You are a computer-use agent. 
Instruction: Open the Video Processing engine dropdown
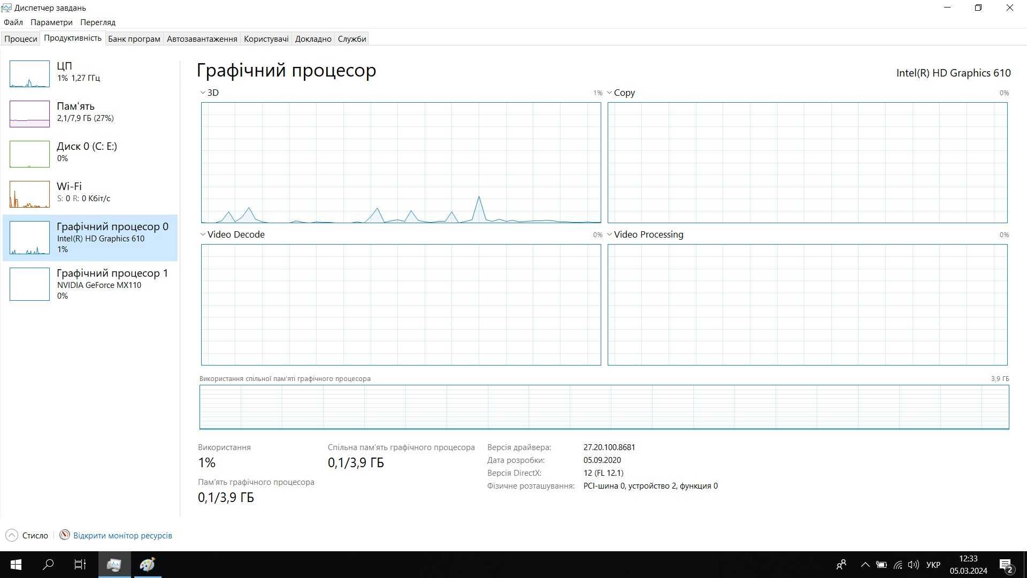click(609, 234)
